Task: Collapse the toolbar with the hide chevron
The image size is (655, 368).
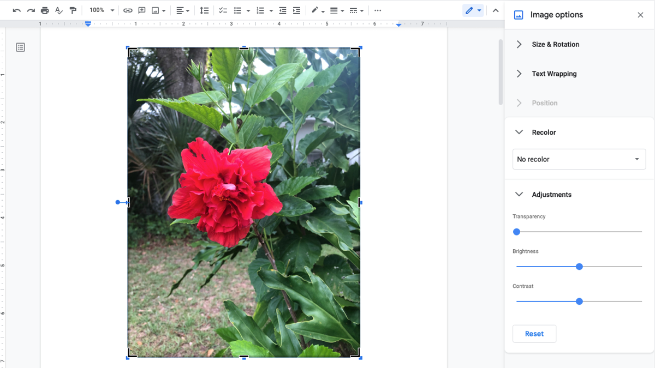Action: tap(496, 10)
